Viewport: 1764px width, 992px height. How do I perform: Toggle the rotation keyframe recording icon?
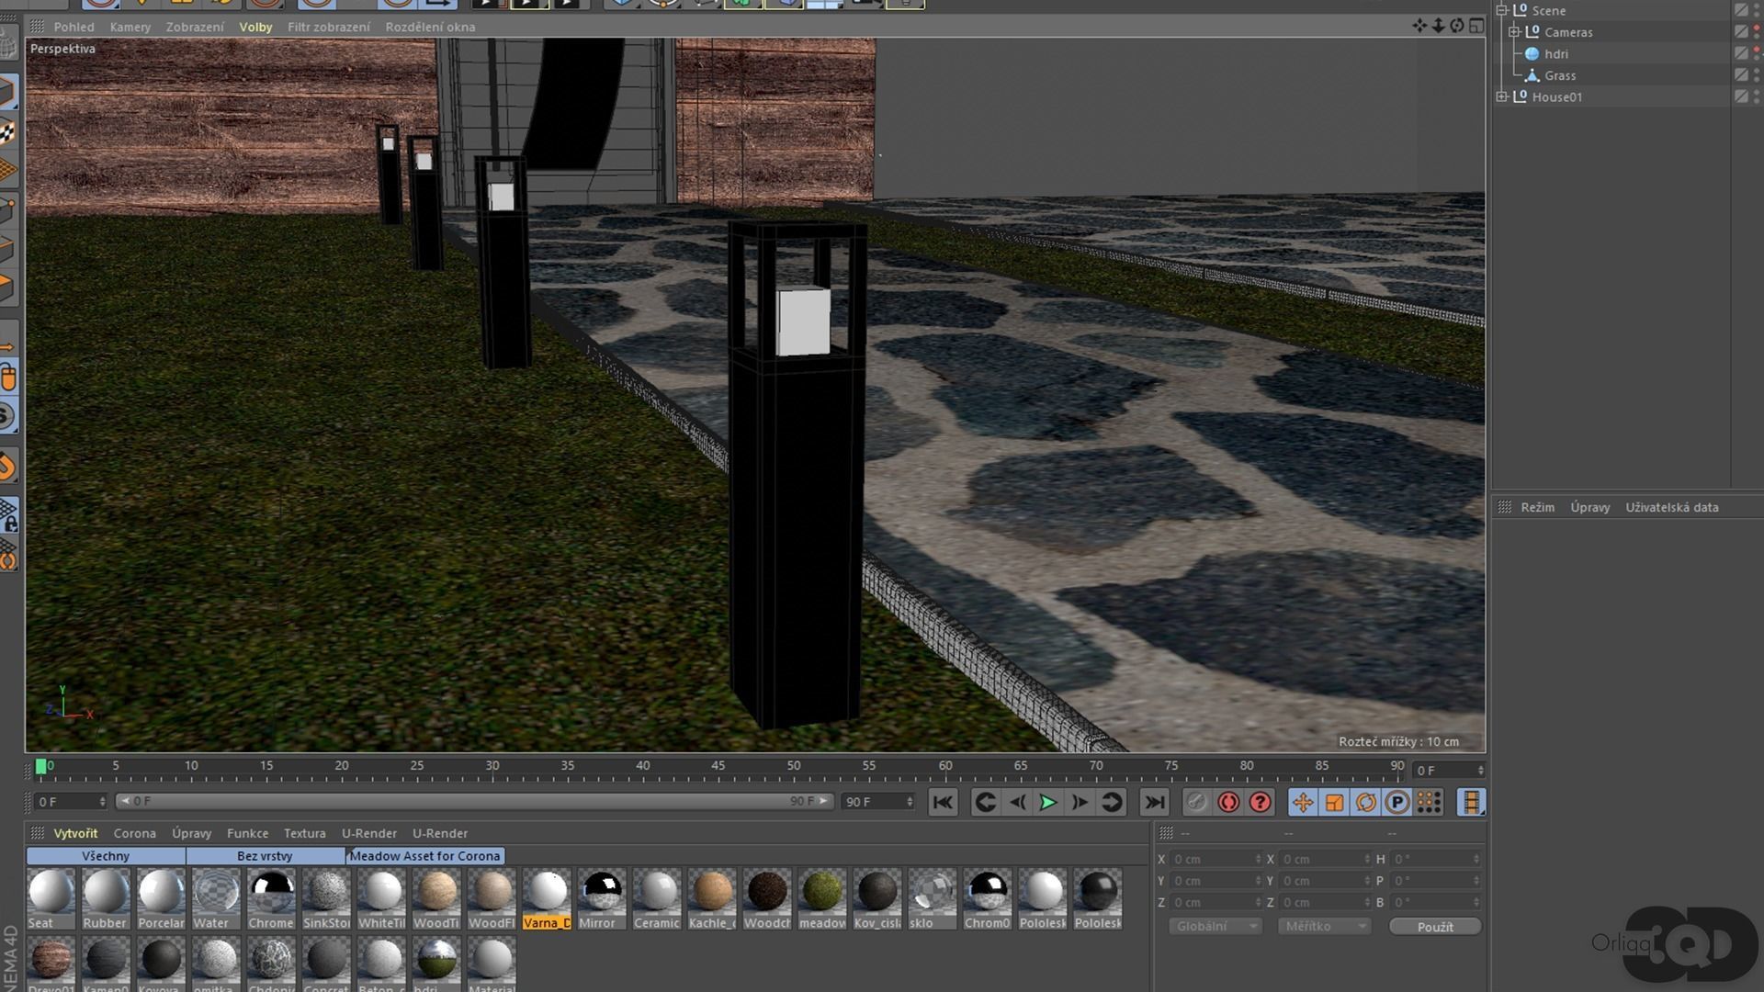click(x=1366, y=802)
